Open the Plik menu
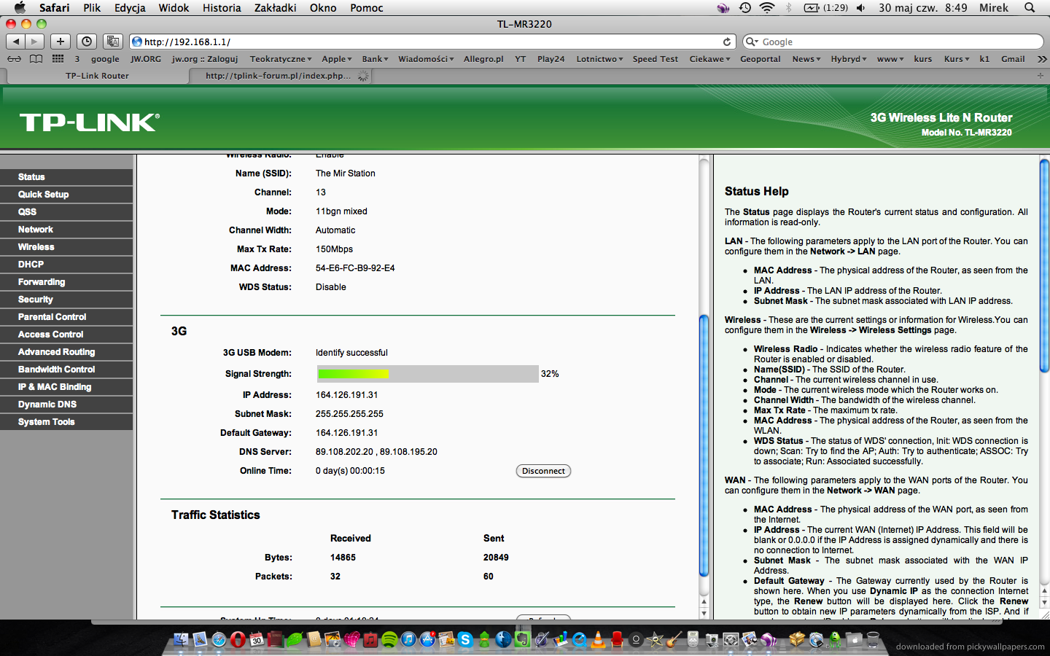Screen dimensions: 1050x656 tap(92, 7)
